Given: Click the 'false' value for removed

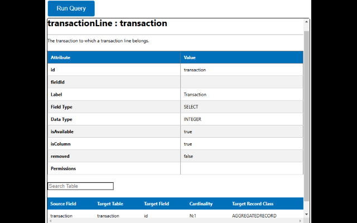Looking at the screenshot, I should click(x=189, y=156).
